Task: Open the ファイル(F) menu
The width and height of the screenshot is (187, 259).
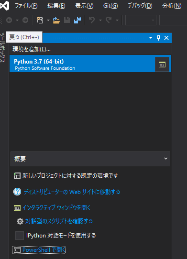Action: (x=26, y=6)
